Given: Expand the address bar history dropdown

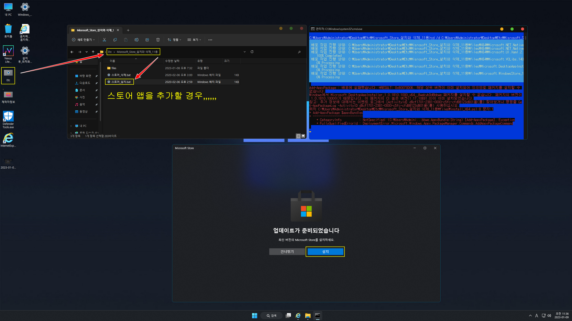Looking at the screenshot, I should click(244, 52).
